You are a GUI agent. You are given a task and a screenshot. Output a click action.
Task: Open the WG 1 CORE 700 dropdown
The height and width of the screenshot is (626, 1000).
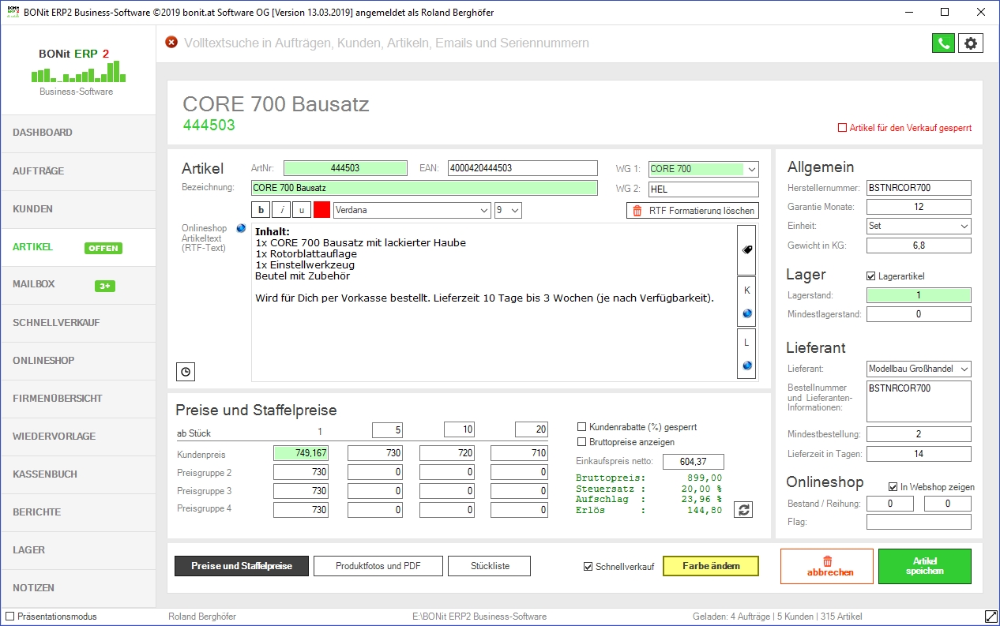(x=703, y=169)
